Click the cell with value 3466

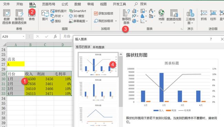(x=45, y=88)
